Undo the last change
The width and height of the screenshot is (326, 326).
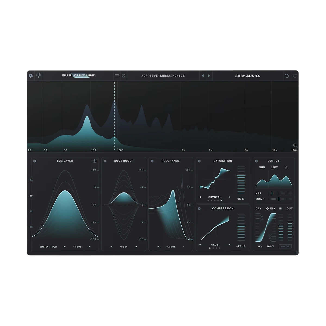click(x=287, y=76)
